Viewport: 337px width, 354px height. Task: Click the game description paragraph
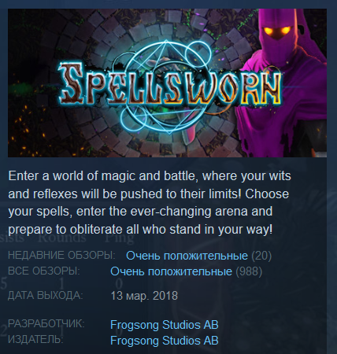[x=150, y=203]
